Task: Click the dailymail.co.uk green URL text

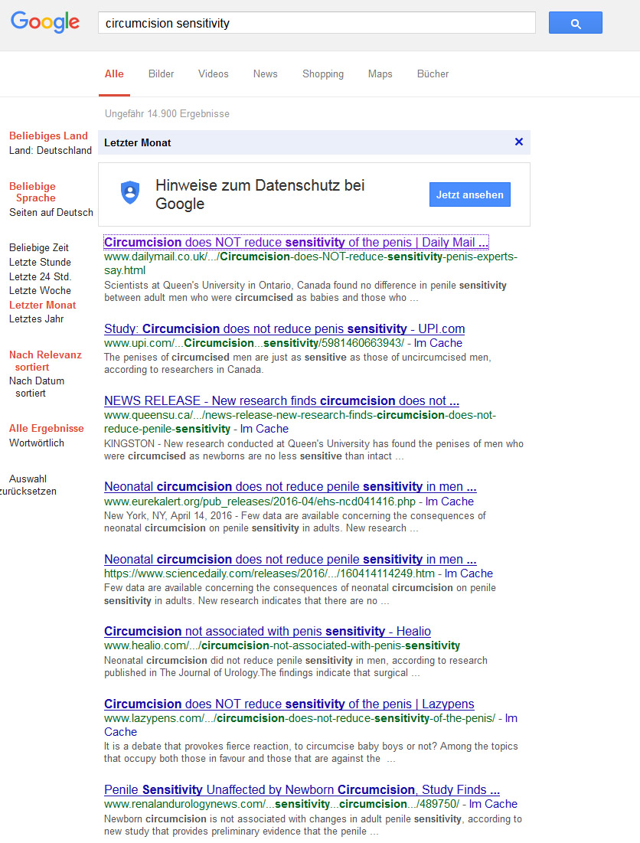Action: (x=311, y=263)
